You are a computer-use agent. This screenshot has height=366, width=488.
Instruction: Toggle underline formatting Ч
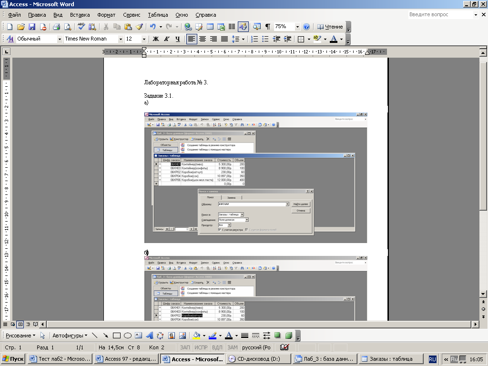coord(177,39)
